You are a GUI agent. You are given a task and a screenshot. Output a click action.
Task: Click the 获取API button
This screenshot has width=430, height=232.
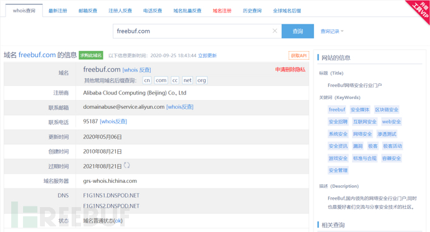point(299,55)
